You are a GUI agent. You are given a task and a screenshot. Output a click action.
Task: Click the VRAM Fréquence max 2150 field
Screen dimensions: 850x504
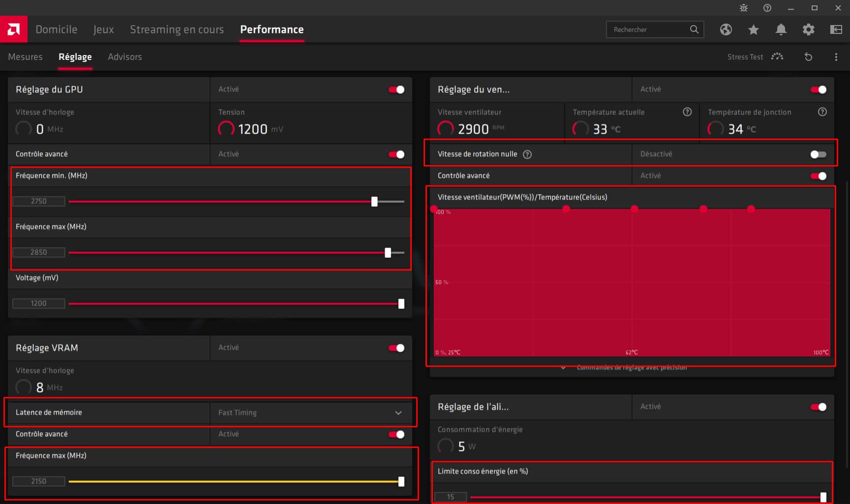pyautogui.click(x=39, y=481)
